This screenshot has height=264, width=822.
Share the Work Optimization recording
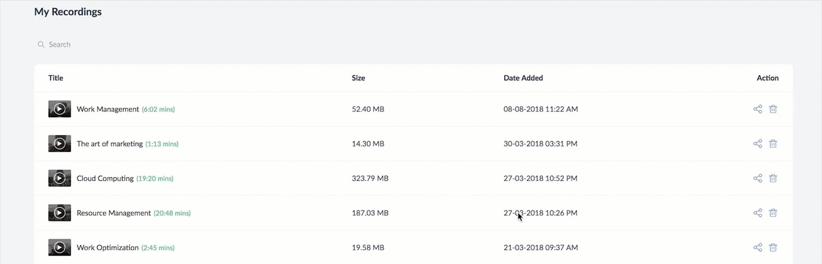coord(758,247)
